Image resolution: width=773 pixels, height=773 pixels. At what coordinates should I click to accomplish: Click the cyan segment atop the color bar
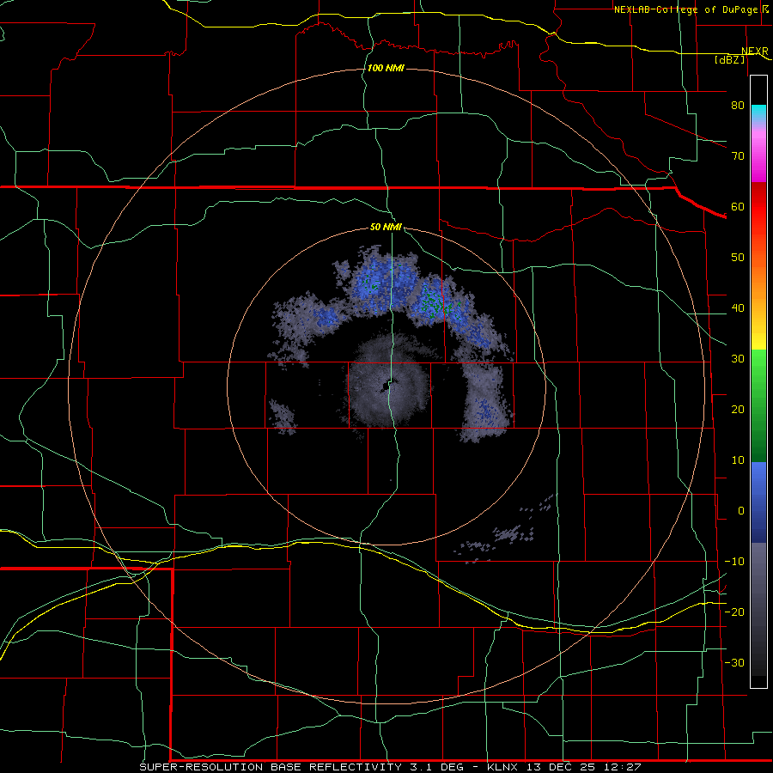click(758, 113)
